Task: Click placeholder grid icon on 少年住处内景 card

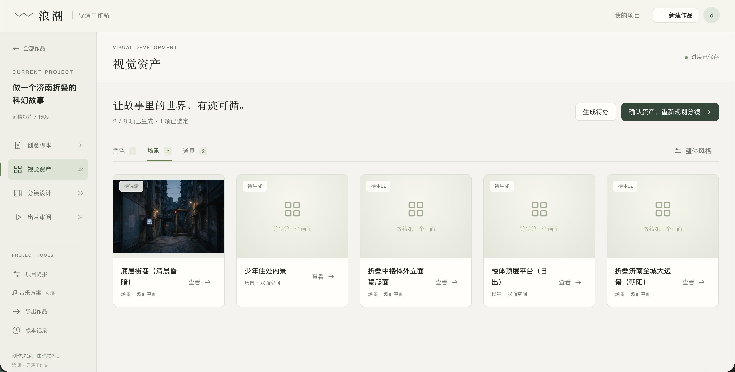Action: [x=292, y=209]
